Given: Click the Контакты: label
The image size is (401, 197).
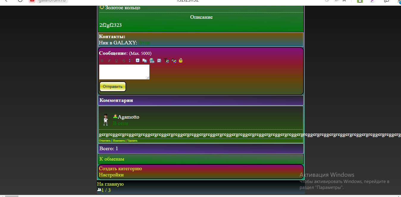Looking at the screenshot, I should (x=112, y=36).
